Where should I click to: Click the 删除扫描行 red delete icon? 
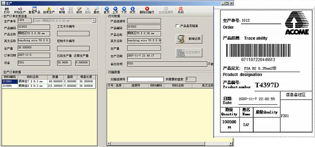(147, 9)
